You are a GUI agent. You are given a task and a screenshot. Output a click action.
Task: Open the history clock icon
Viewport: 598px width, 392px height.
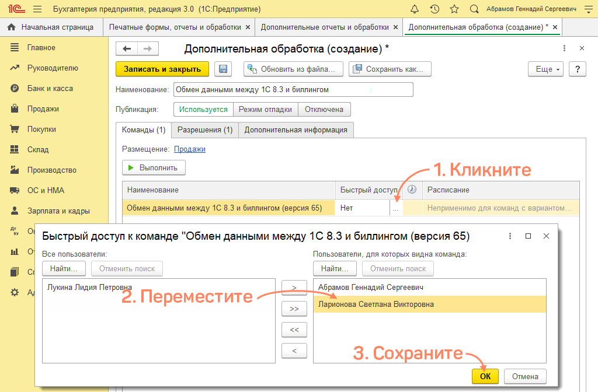434,9
